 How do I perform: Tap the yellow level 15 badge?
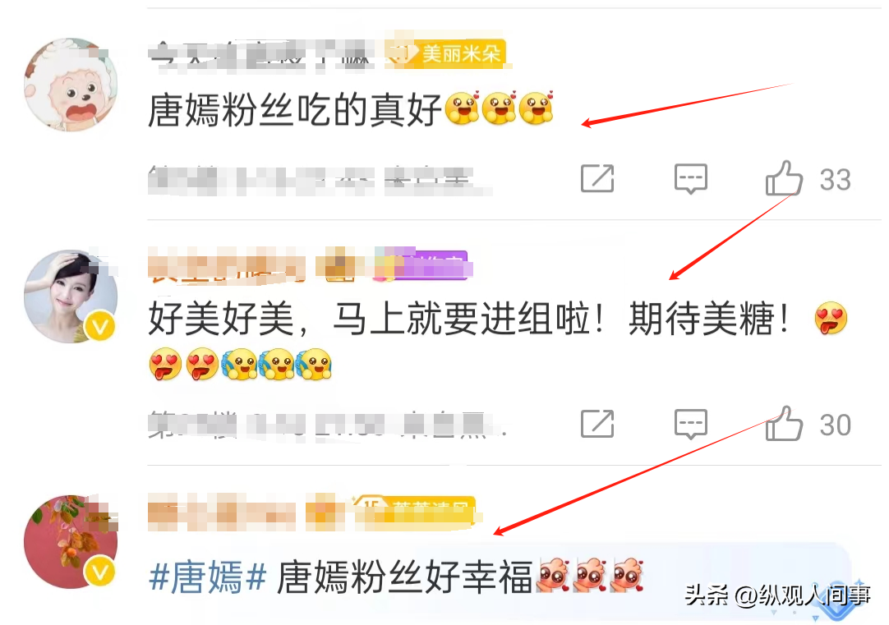413,511
